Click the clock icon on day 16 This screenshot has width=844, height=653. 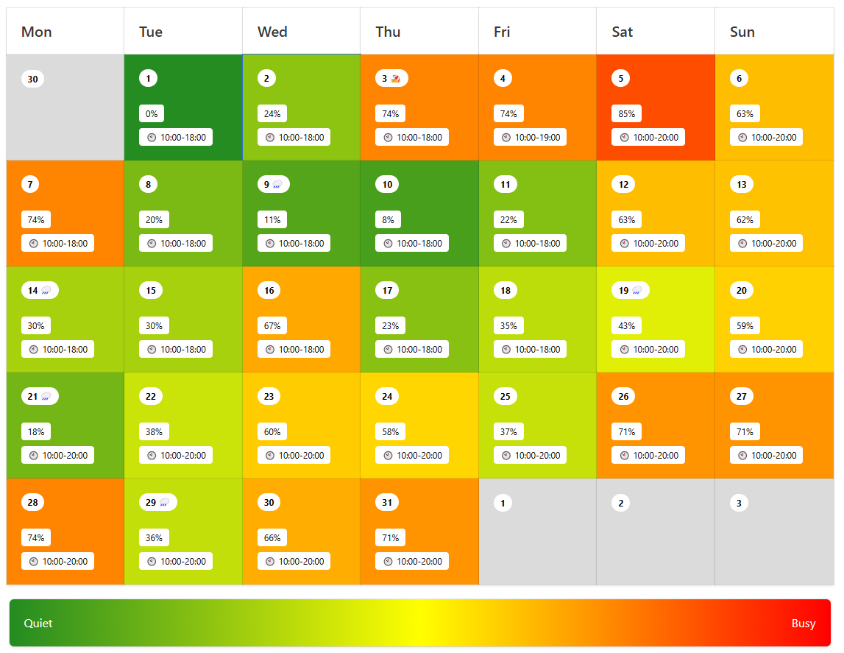click(270, 350)
